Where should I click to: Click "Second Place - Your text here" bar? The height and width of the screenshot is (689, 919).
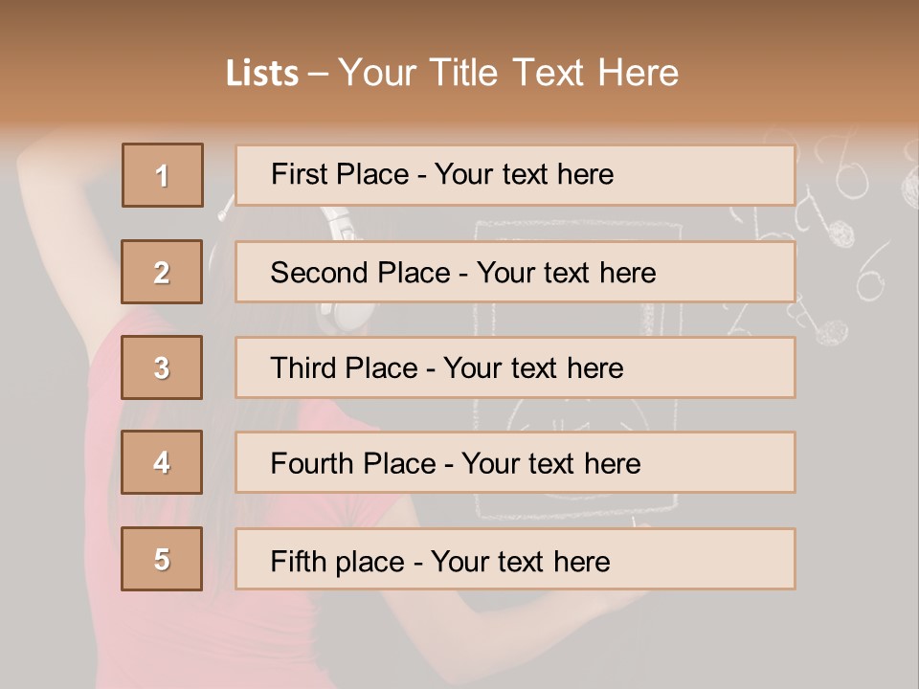tap(515, 272)
